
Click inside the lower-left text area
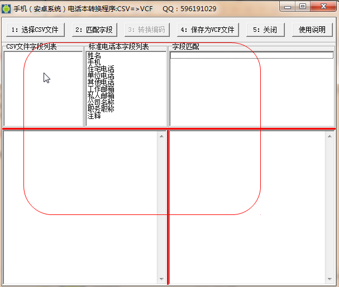(80, 208)
